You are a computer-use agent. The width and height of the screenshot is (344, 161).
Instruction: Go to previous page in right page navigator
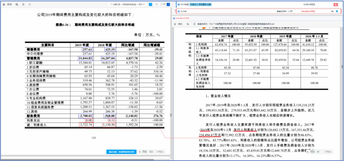tap(308, 152)
